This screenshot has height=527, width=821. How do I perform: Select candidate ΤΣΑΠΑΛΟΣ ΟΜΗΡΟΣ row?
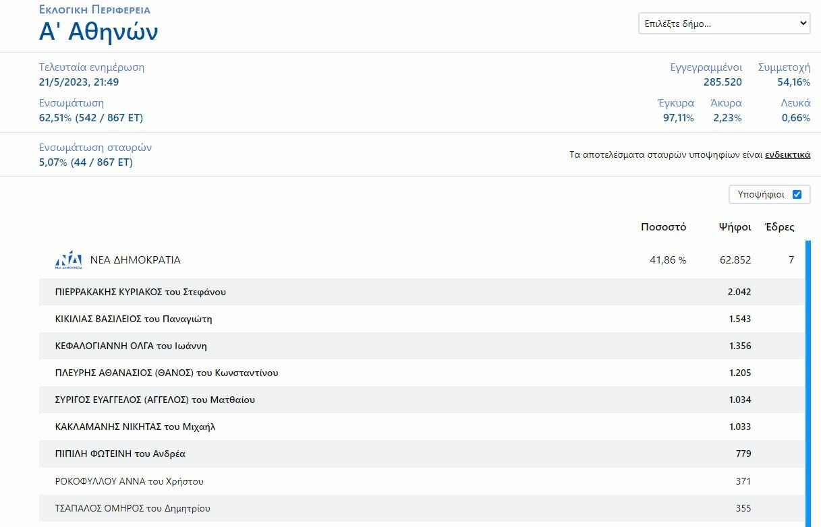coord(133,508)
